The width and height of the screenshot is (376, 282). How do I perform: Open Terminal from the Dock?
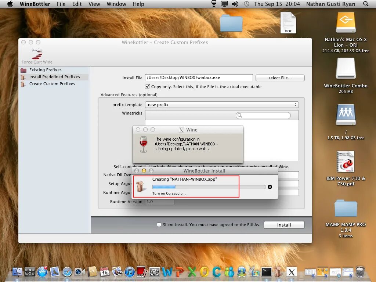267,272
